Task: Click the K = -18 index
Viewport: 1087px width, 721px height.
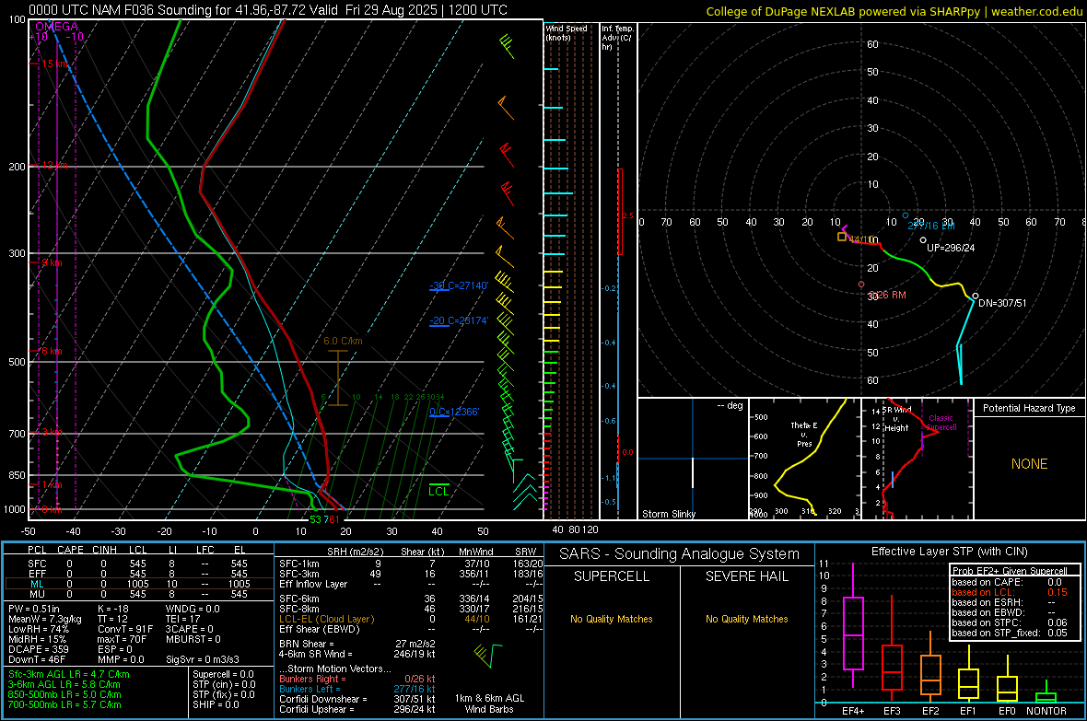Action: [x=113, y=609]
